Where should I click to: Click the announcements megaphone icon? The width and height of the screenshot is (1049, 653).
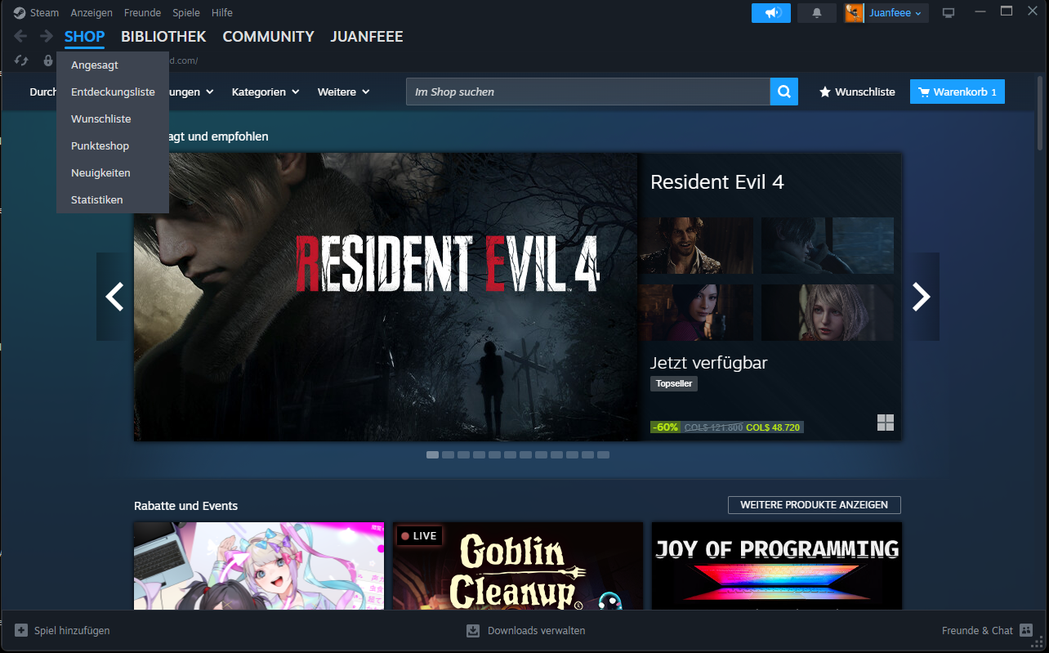(x=770, y=13)
